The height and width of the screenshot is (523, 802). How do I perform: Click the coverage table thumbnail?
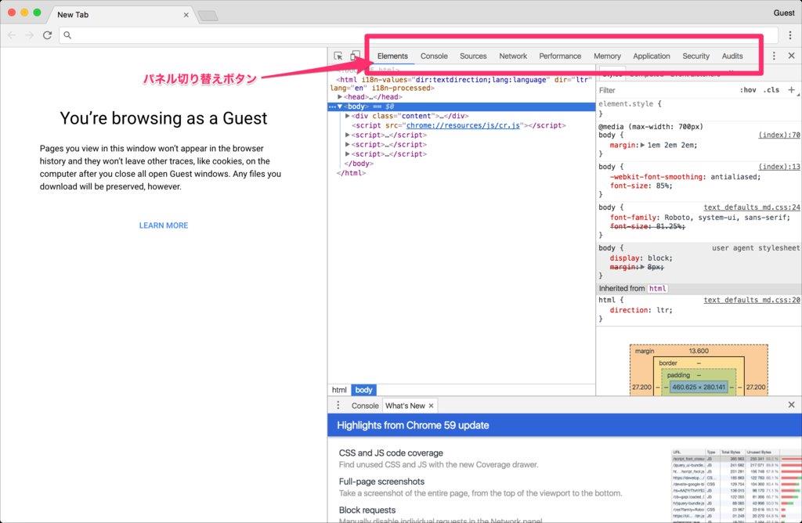click(736, 485)
